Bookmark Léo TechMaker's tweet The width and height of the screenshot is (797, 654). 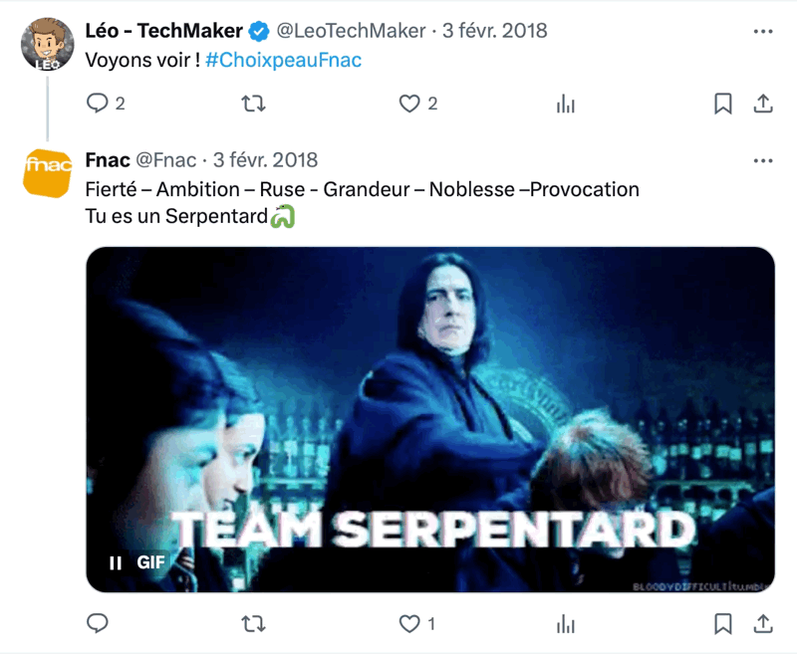pos(723,105)
